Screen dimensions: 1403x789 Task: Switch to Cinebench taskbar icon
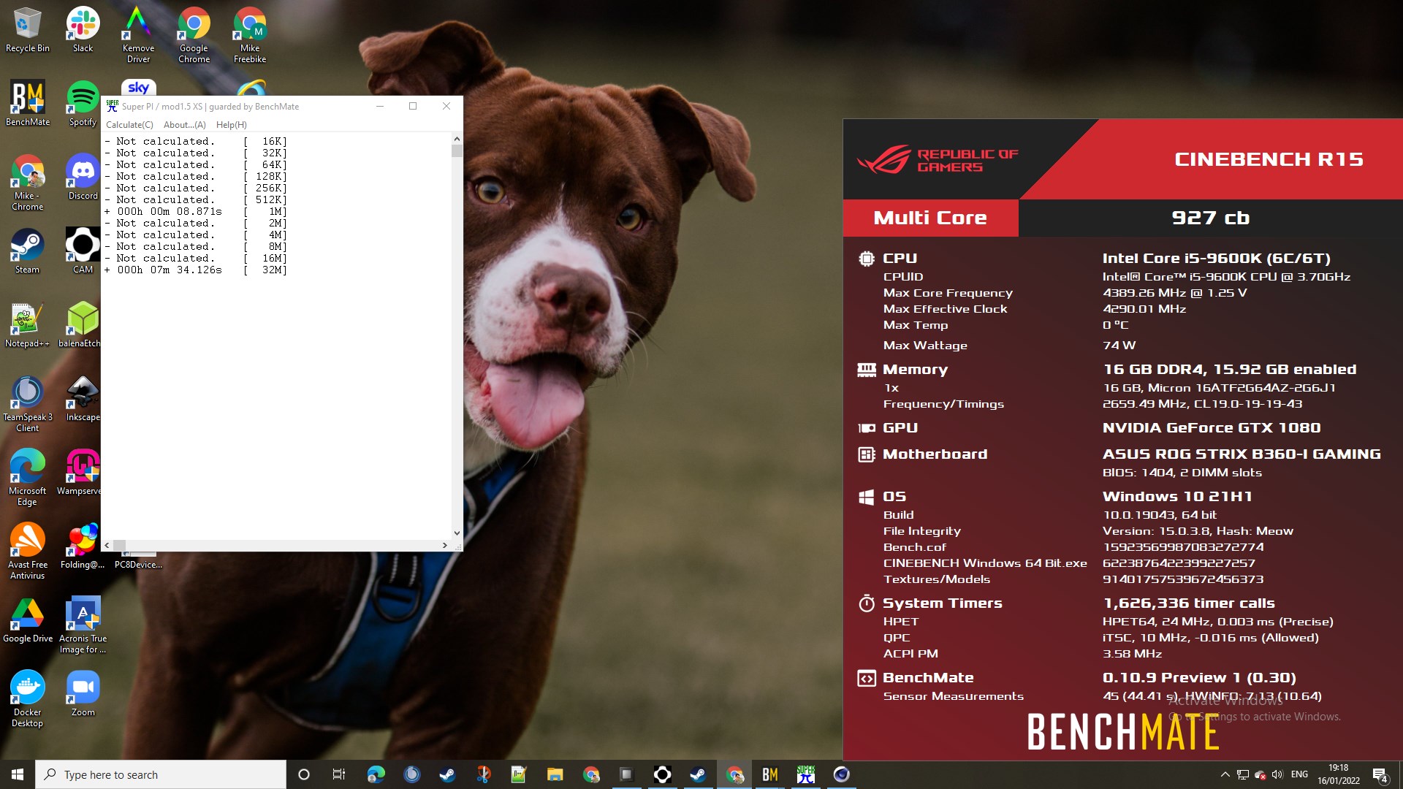(842, 774)
